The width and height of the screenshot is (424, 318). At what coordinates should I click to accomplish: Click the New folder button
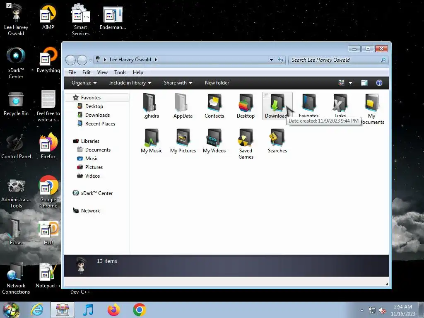click(x=217, y=83)
